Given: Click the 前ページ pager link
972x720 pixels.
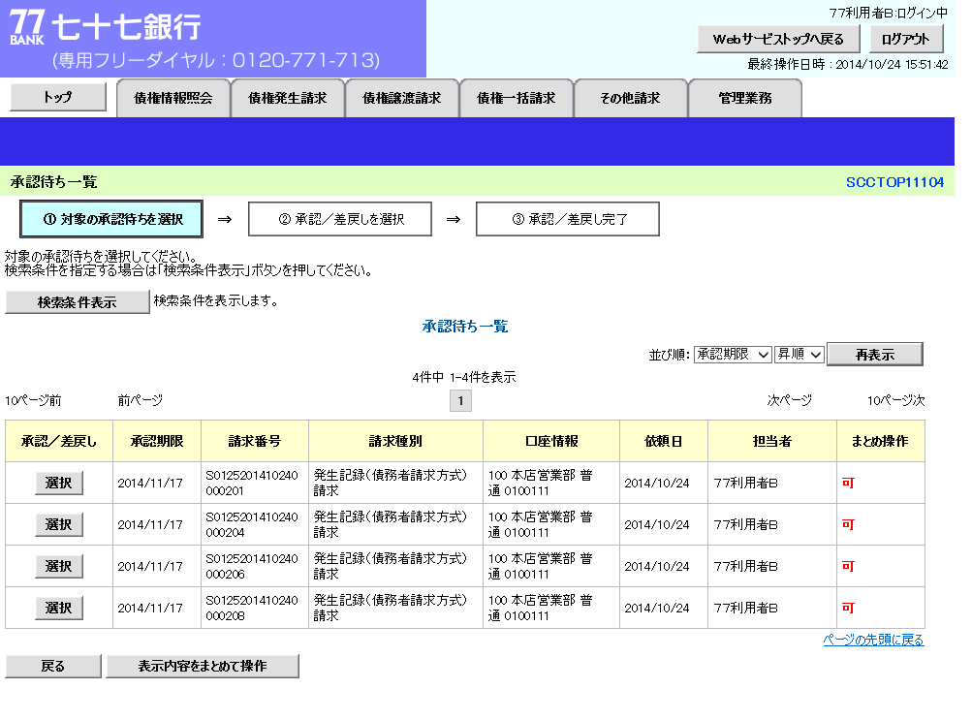Looking at the screenshot, I should 141,400.
